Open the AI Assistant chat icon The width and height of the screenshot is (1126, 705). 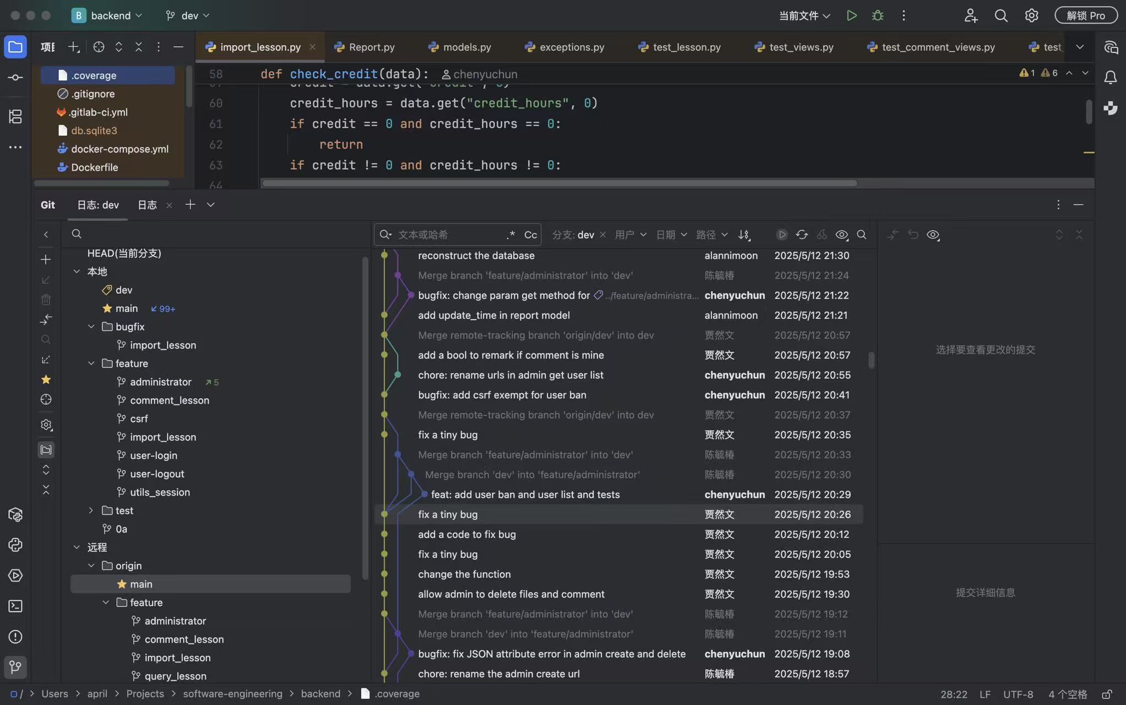1111,47
